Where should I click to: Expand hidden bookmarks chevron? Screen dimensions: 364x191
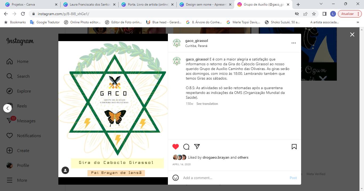[358, 22]
